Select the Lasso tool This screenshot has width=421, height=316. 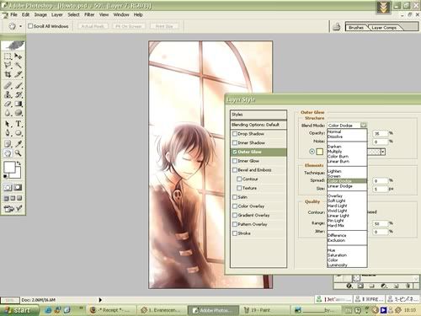[x=8, y=66]
